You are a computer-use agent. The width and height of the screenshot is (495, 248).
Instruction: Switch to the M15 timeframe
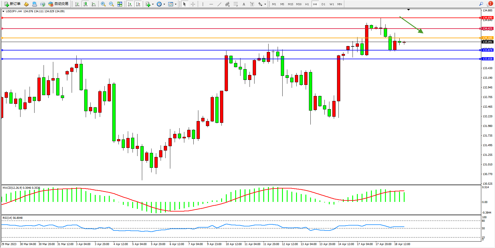click(x=290, y=4)
